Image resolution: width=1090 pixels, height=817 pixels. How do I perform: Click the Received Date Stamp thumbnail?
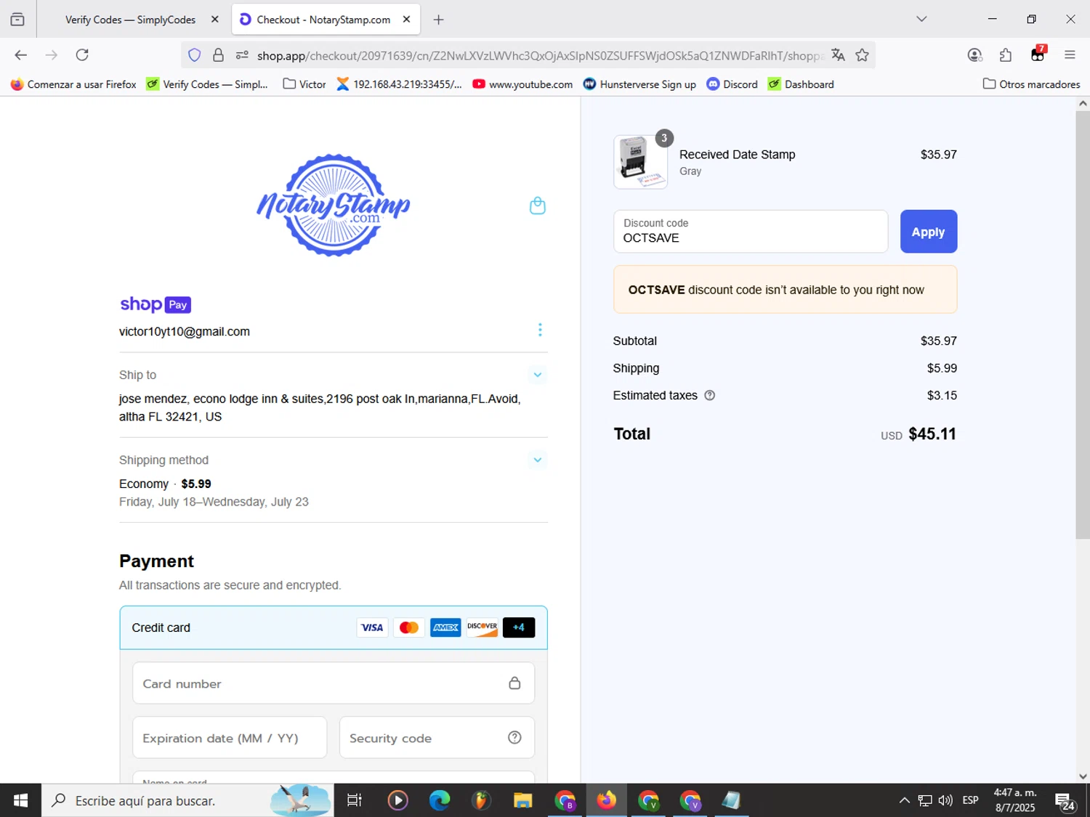(x=640, y=161)
